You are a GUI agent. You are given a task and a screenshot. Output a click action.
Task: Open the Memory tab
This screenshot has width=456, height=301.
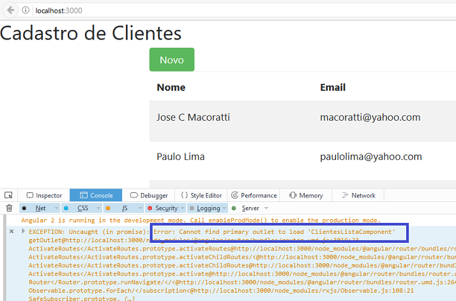[306, 195]
